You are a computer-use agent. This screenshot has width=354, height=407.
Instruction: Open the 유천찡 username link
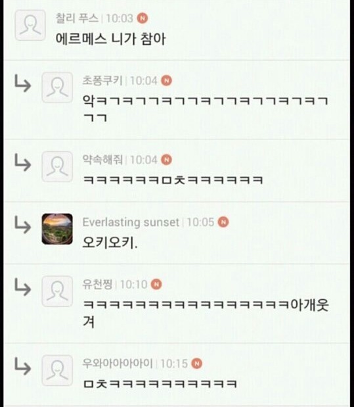tap(97, 284)
